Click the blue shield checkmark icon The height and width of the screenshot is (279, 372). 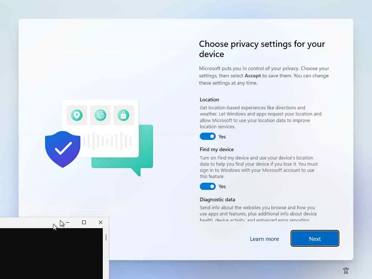pos(62,149)
